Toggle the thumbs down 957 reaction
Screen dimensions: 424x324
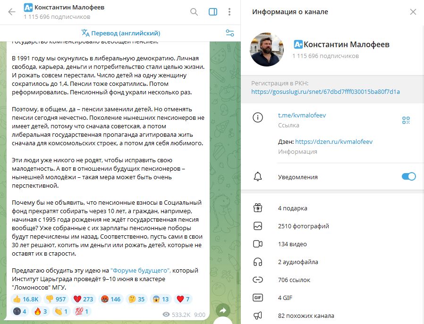pyautogui.click(x=56, y=299)
